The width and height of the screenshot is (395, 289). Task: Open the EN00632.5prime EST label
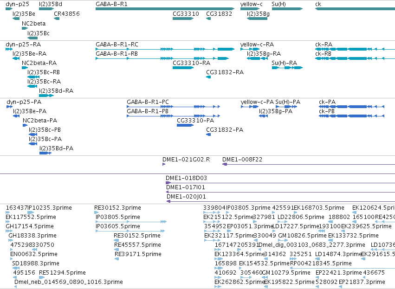(x=34, y=255)
